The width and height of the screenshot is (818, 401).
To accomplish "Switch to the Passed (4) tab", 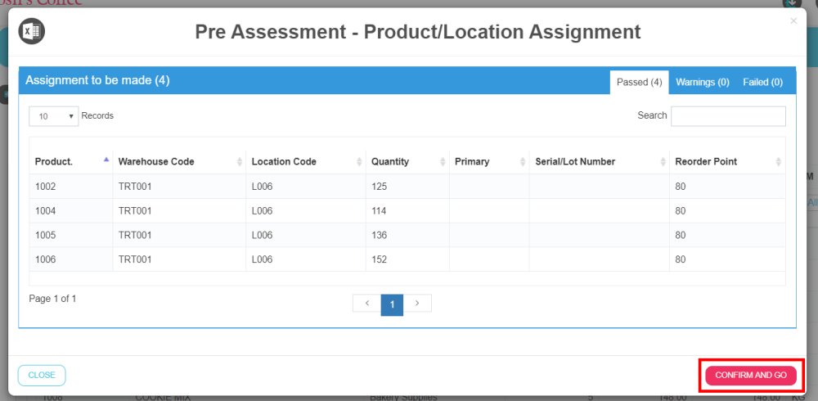I will [639, 82].
